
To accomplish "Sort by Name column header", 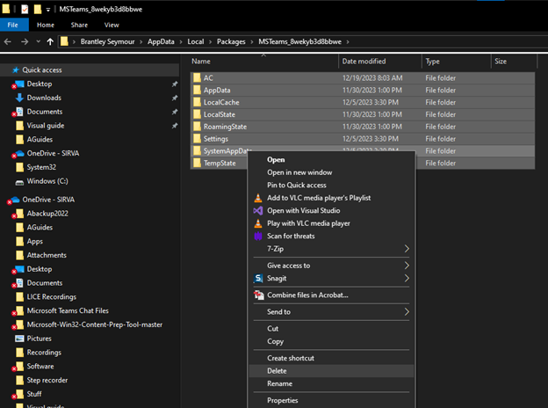I will [x=201, y=62].
